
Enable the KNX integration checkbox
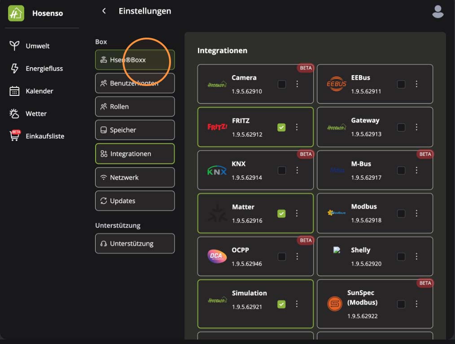[281, 170]
